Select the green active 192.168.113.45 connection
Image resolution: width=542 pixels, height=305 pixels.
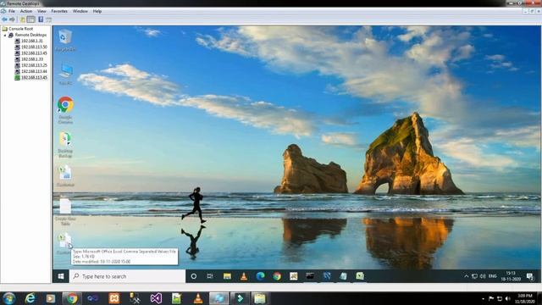pyautogui.click(x=34, y=78)
